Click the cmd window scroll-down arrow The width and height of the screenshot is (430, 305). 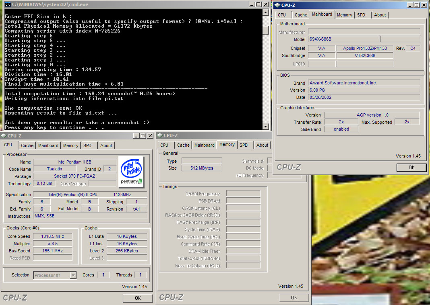pyautogui.click(x=265, y=126)
